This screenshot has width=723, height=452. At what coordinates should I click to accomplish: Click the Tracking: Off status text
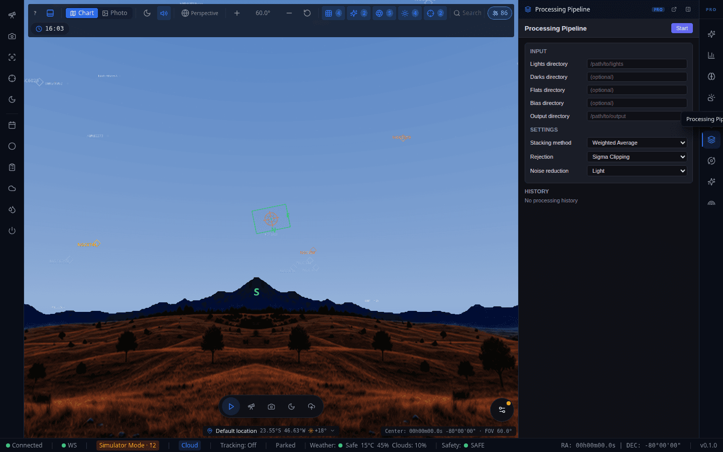pos(238,445)
